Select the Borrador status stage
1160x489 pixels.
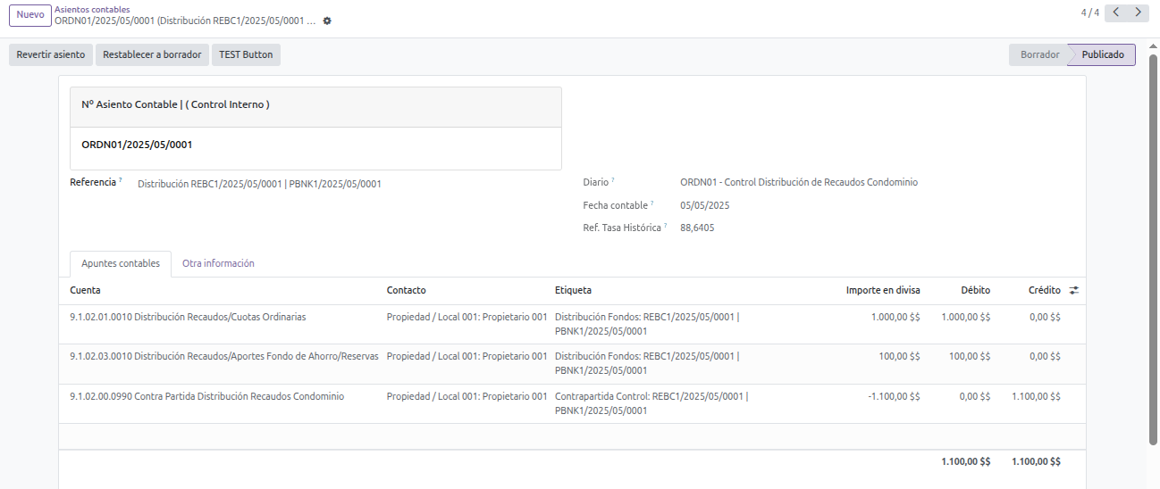point(1039,54)
